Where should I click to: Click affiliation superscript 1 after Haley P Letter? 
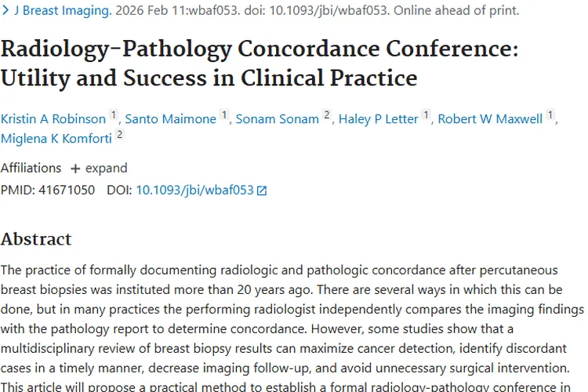click(x=426, y=116)
